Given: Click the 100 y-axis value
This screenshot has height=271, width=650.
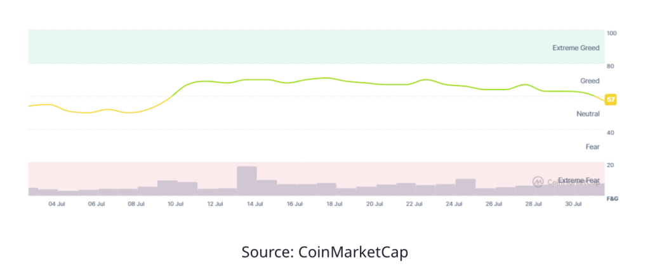Looking at the screenshot, I should 613,33.
